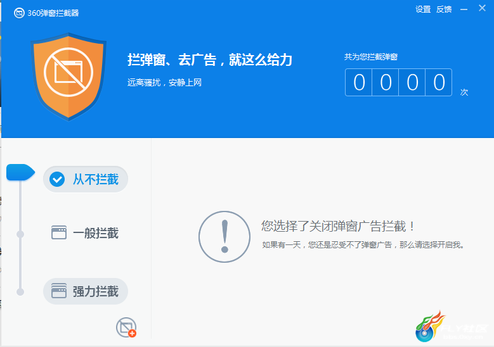
Task: Minimize the 360弹窗拦截器 window
Action: point(464,9)
